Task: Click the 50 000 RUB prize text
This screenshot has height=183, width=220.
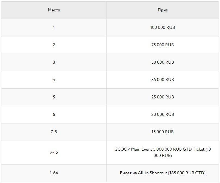Action: tap(163, 62)
